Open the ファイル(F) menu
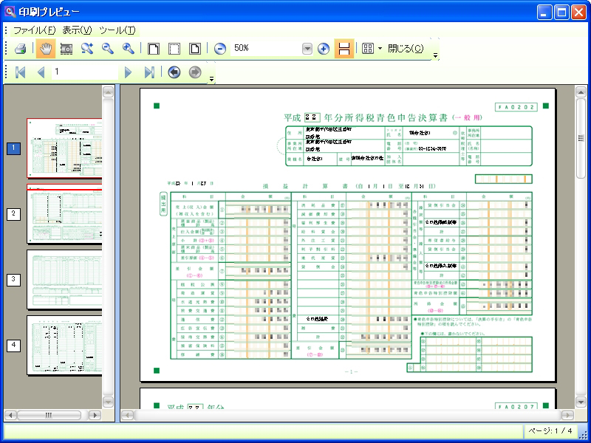 [x=34, y=30]
